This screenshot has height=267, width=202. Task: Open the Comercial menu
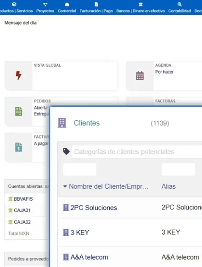point(67,11)
